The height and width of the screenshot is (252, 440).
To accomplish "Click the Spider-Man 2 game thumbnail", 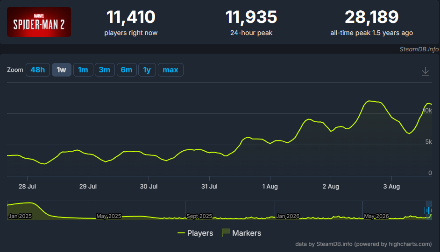I will pos(39,22).
